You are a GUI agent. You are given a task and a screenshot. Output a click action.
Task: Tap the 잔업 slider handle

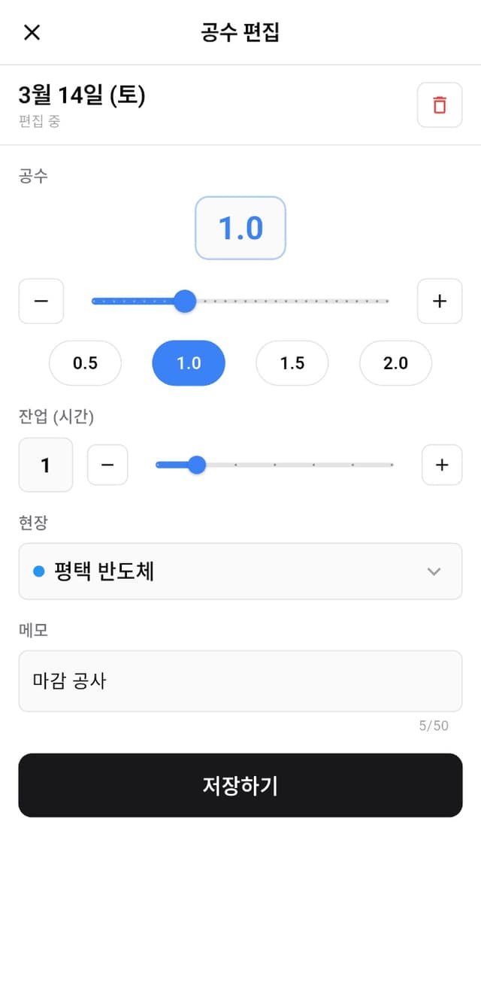[198, 465]
